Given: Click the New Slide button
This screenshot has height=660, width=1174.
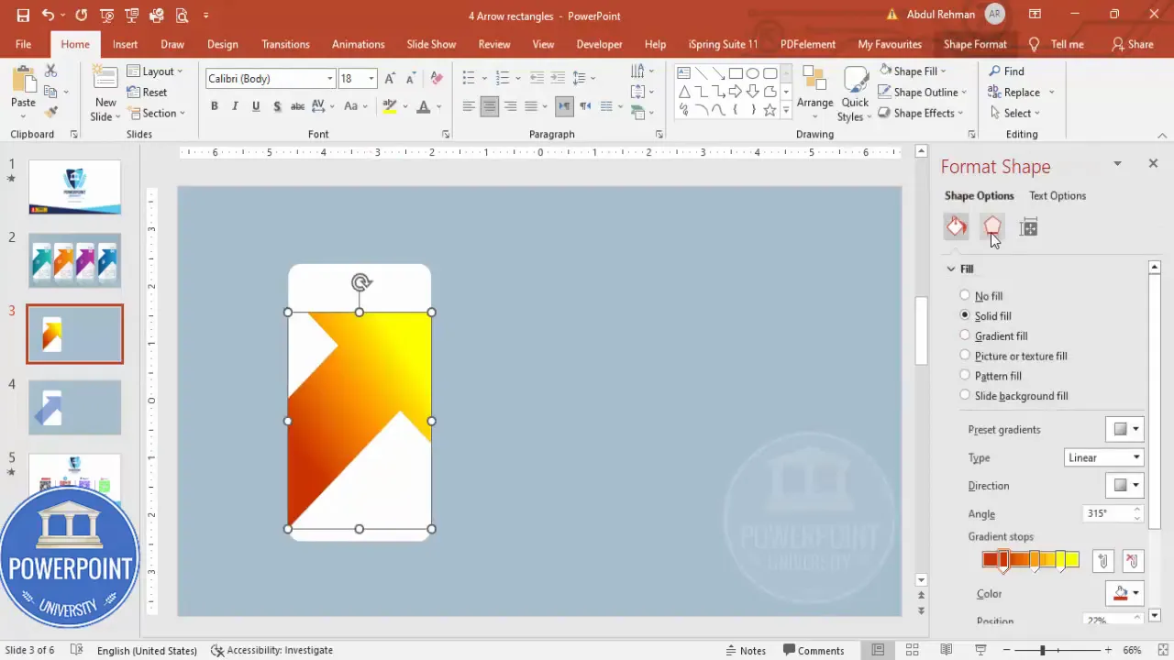Looking at the screenshot, I should point(105,95).
